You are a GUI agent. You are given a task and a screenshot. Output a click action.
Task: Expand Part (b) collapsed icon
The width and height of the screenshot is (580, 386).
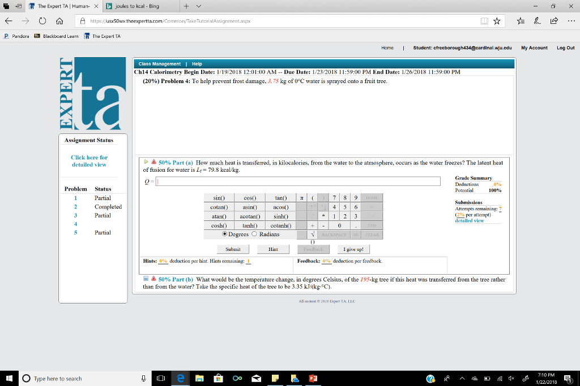click(146, 279)
